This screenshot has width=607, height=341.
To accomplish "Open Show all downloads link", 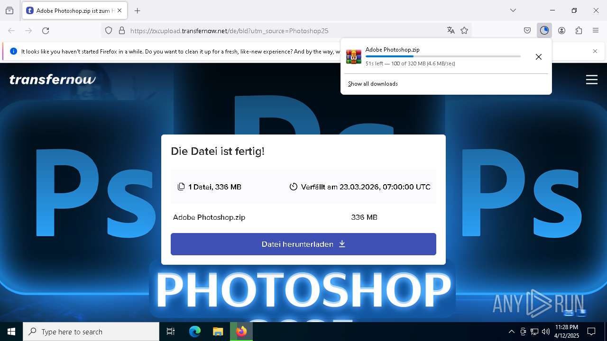I will coord(373,84).
